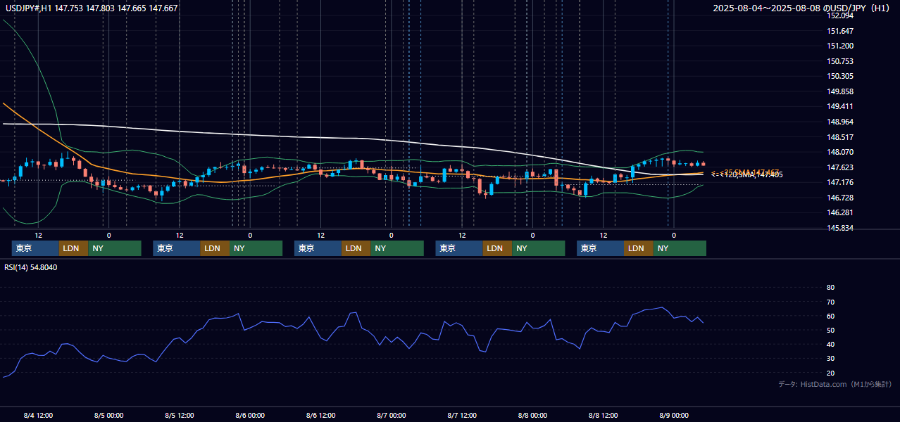This screenshot has height=422, width=900.
Task: Click the 149.411 price axis label
Action: point(840,107)
